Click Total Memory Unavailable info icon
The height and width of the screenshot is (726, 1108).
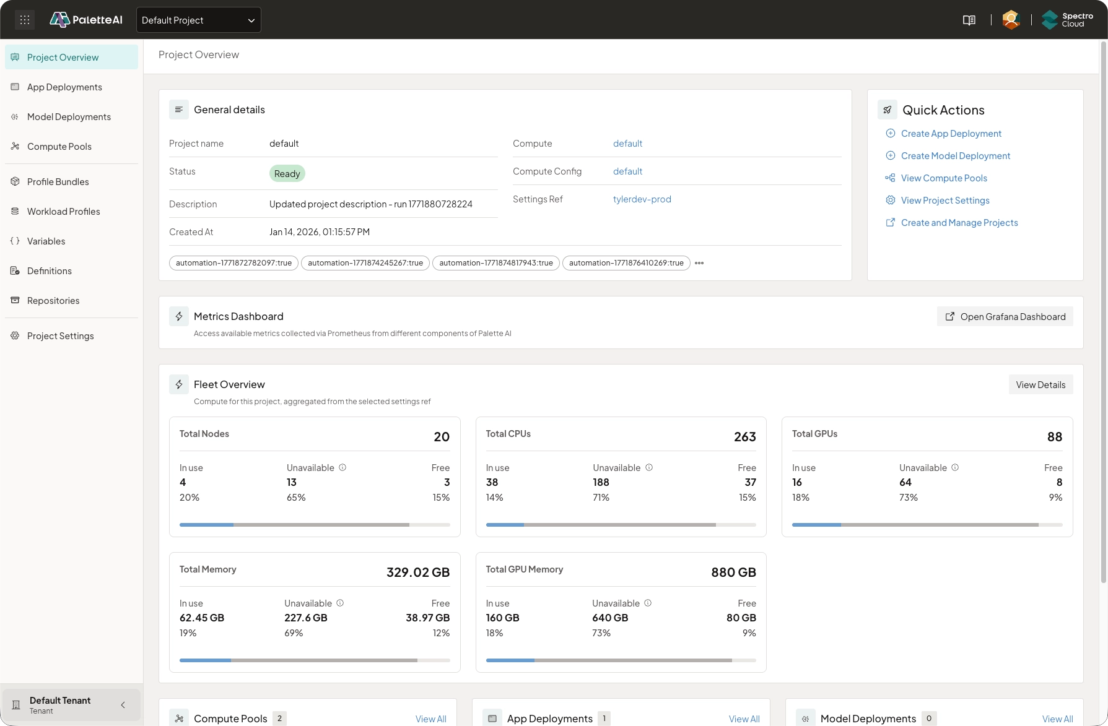click(x=340, y=603)
